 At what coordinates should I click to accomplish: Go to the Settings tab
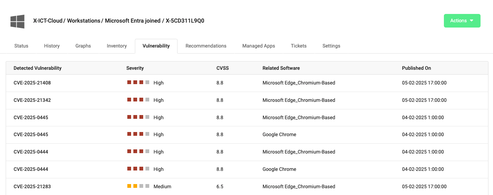tap(331, 46)
